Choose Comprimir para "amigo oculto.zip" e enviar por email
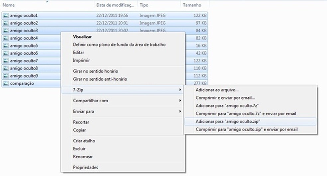Screen dimensions: 327x176 [247, 130]
